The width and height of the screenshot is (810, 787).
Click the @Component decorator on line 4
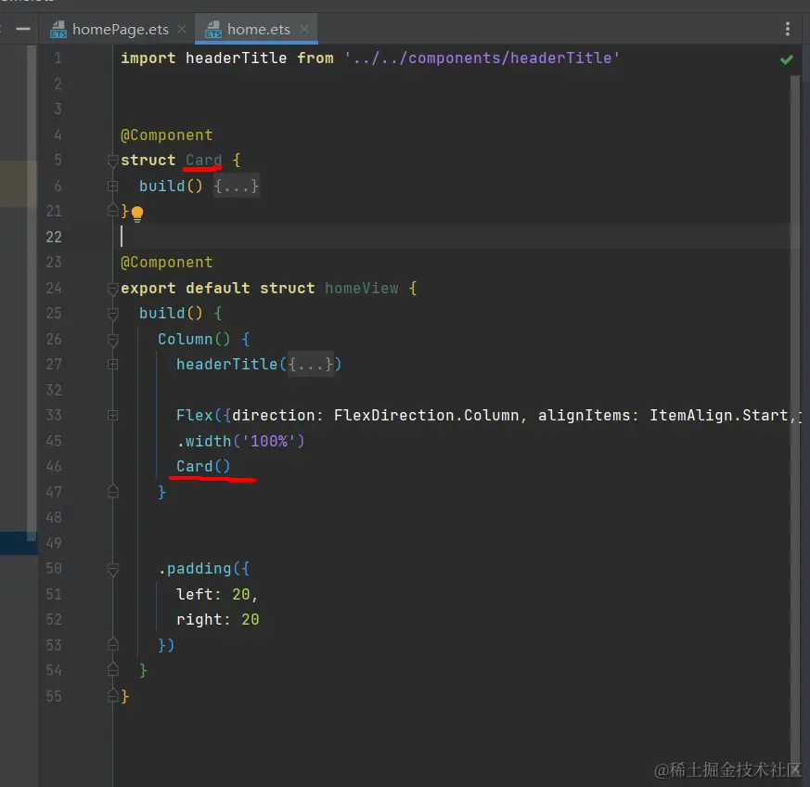coord(166,135)
